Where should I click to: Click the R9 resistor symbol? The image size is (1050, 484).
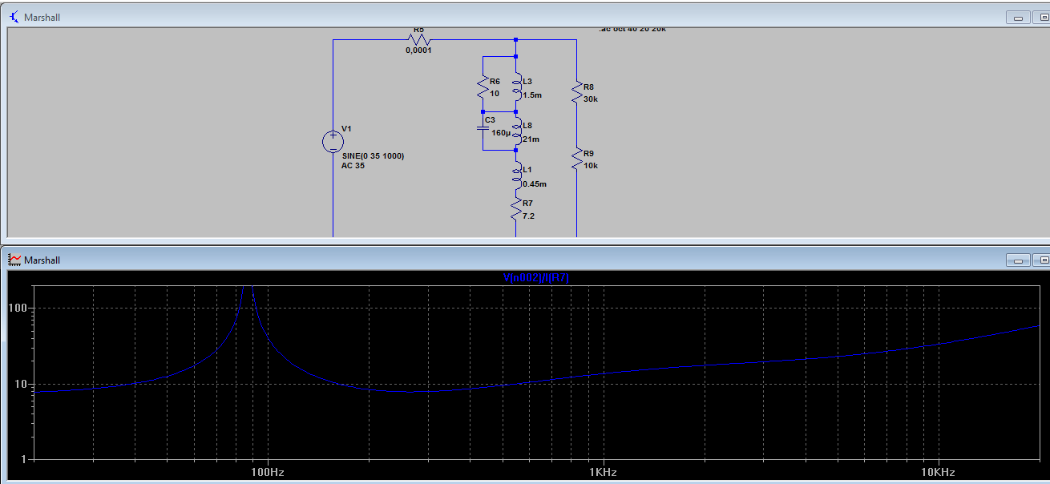click(576, 159)
